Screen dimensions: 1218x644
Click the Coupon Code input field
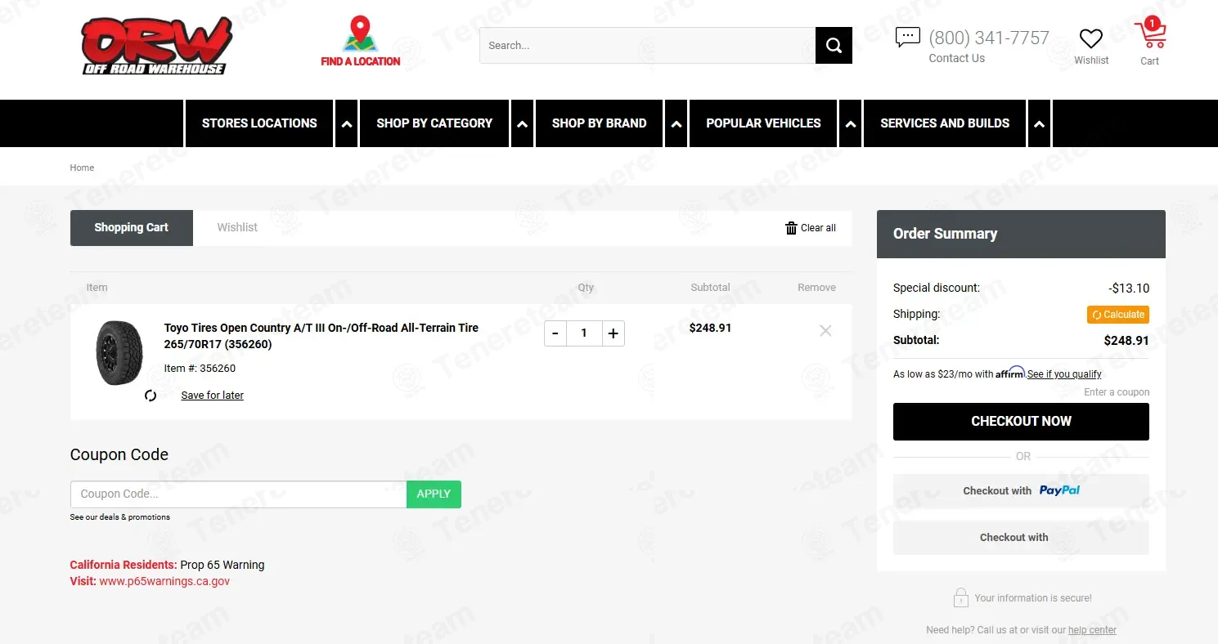(238, 494)
